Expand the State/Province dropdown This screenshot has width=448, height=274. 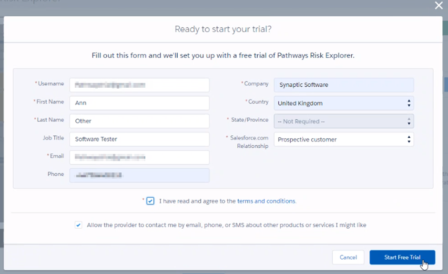(343, 122)
